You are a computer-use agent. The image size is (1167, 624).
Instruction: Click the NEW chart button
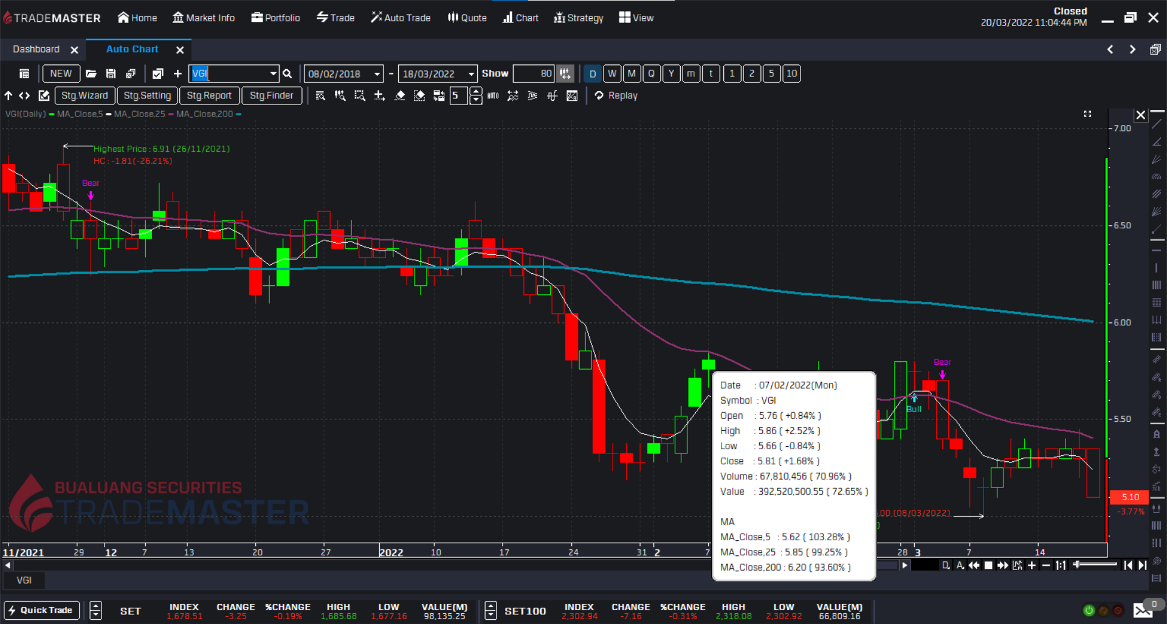click(61, 73)
